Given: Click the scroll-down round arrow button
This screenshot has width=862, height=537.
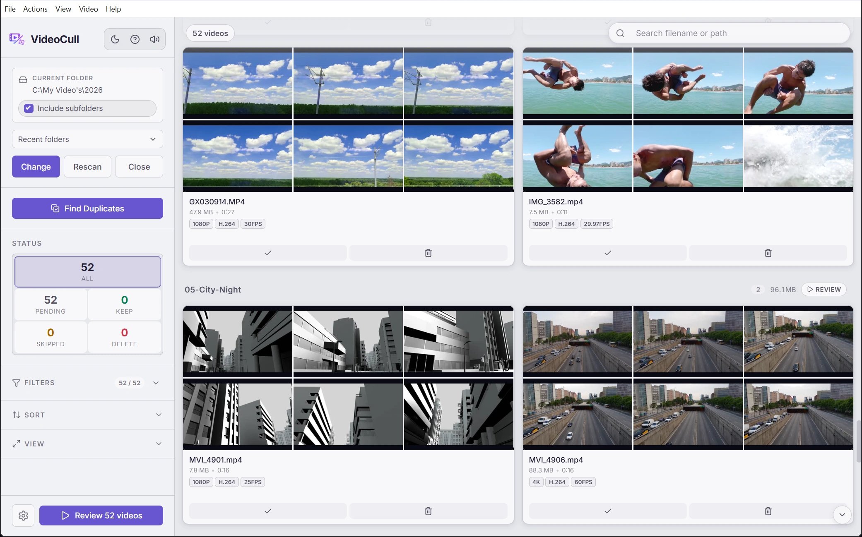Looking at the screenshot, I should 842,515.
